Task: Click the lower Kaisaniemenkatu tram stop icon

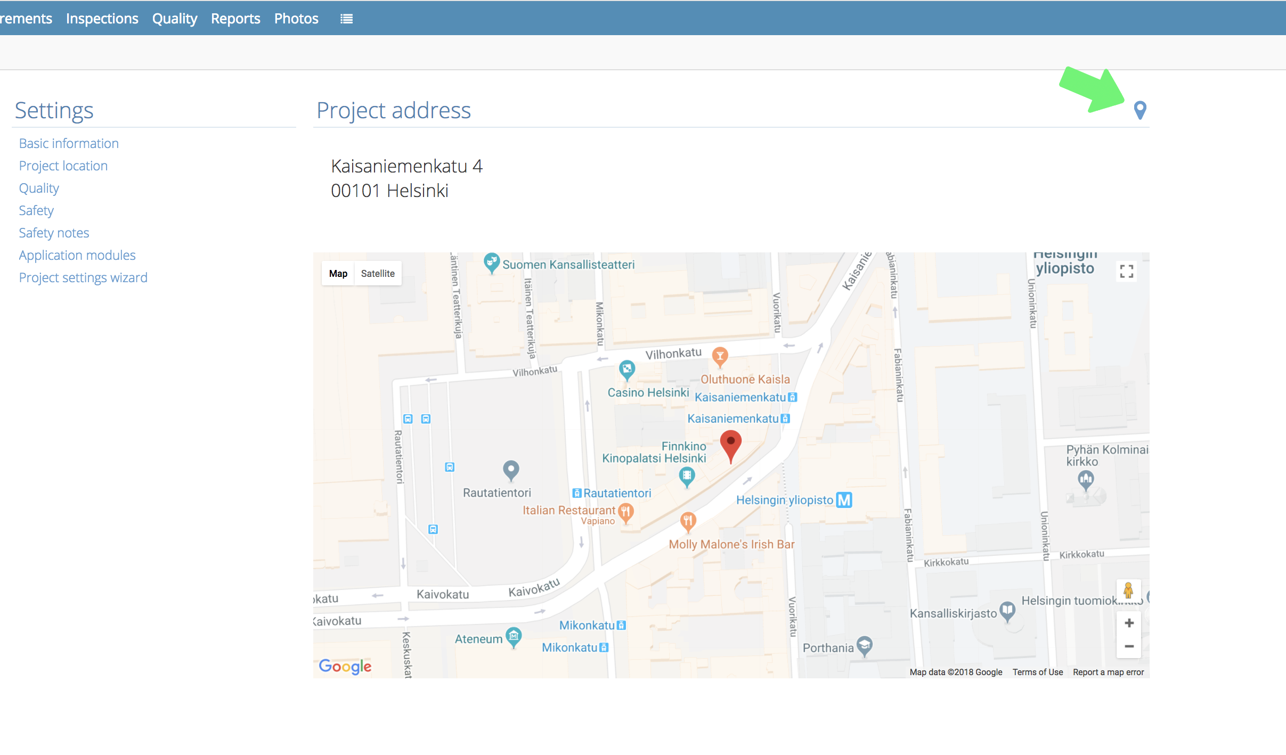Action: point(785,418)
